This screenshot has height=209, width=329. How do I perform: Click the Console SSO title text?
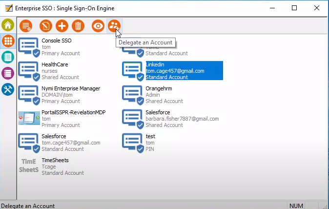(x=57, y=41)
